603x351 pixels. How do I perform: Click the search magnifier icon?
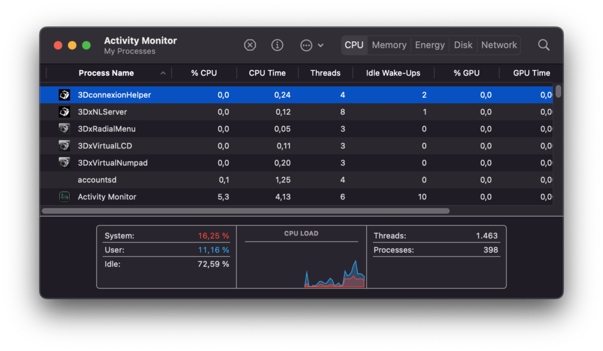click(544, 45)
